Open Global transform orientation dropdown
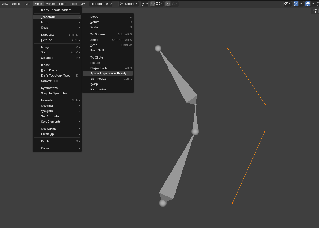 point(129,4)
